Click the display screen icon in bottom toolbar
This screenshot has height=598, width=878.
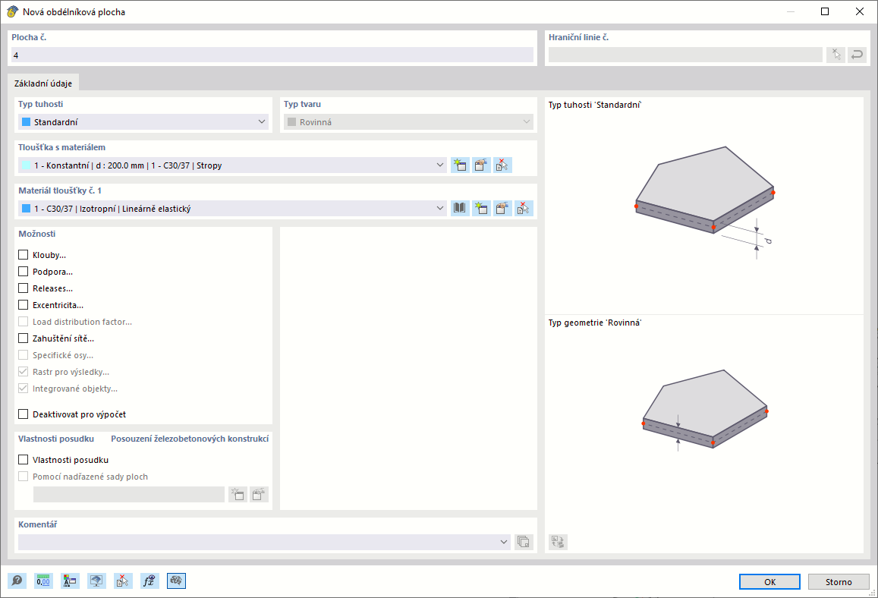pos(96,581)
